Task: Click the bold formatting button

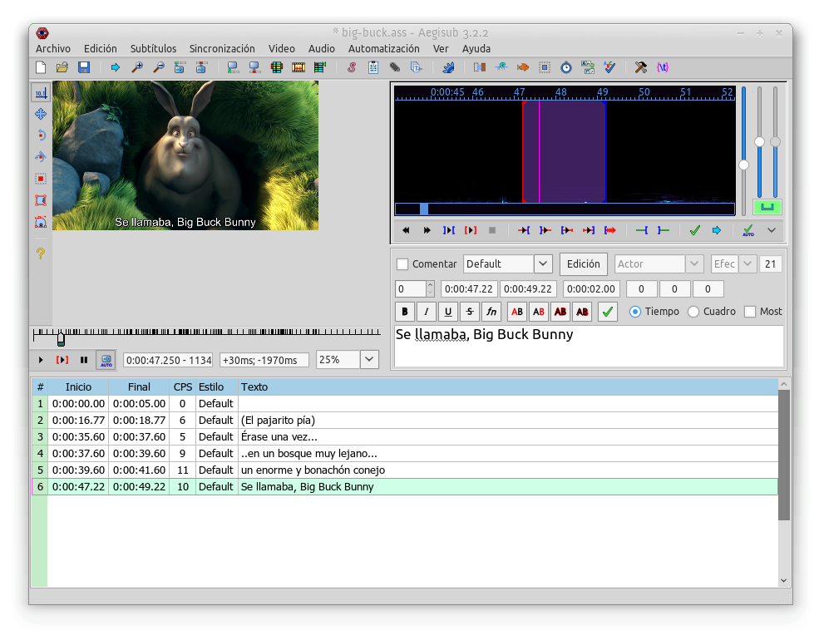Action: point(405,312)
